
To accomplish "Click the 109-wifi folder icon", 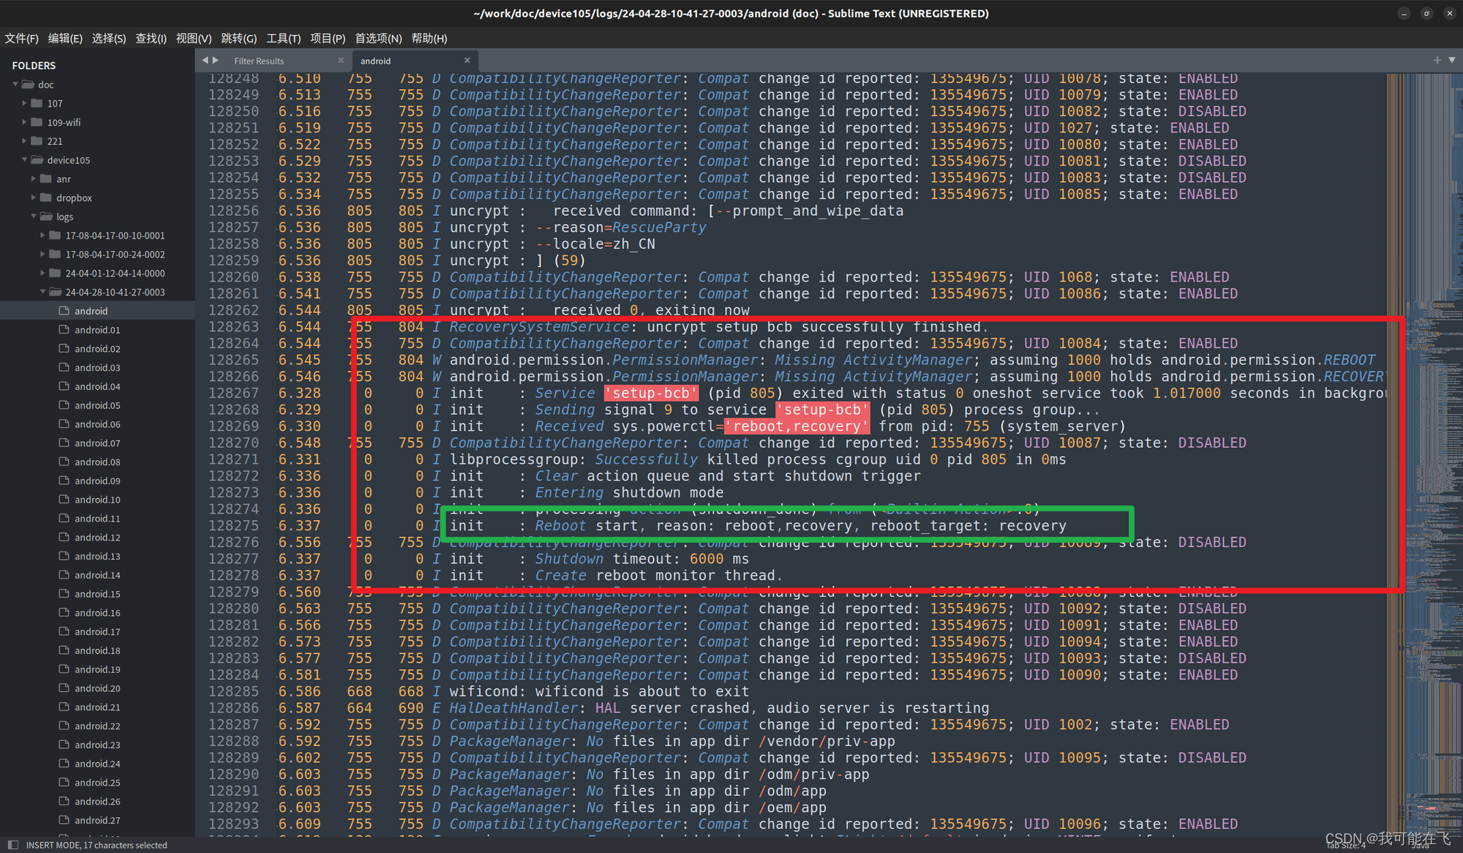I will tap(37, 122).
